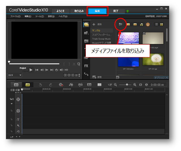This screenshot has width=181, height=151.
Task: Open the 設定 menu
Action: click(x=51, y=16)
